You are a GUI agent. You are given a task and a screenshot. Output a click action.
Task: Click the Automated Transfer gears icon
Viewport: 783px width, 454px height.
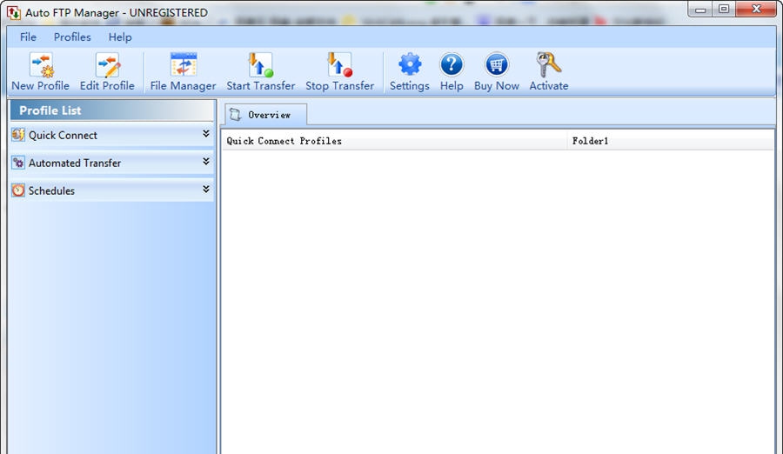tap(18, 163)
